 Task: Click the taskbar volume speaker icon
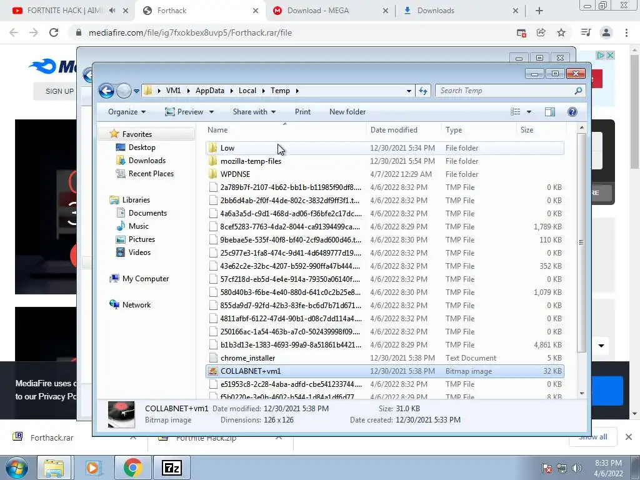click(576, 468)
